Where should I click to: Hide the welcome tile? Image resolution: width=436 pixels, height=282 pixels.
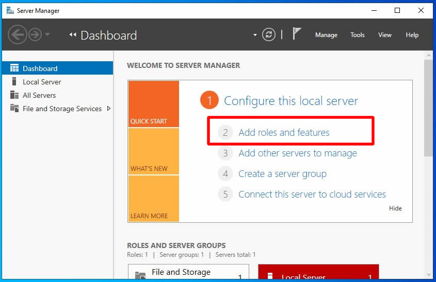pos(395,208)
